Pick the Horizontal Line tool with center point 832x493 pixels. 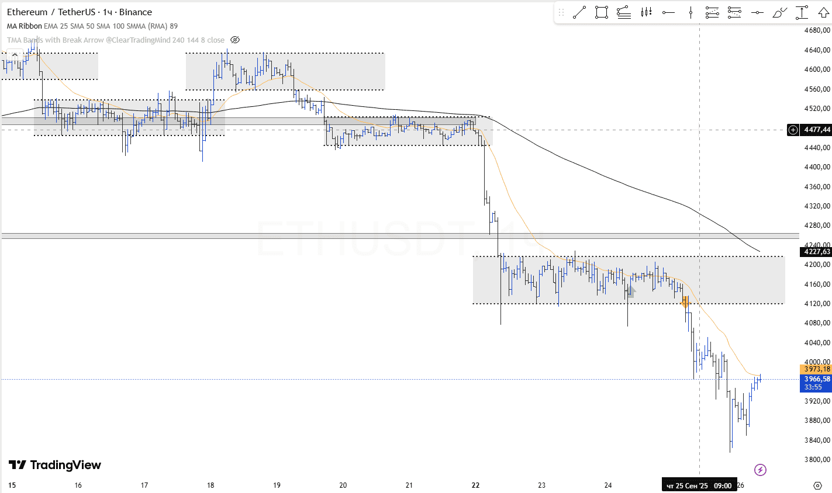(757, 12)
